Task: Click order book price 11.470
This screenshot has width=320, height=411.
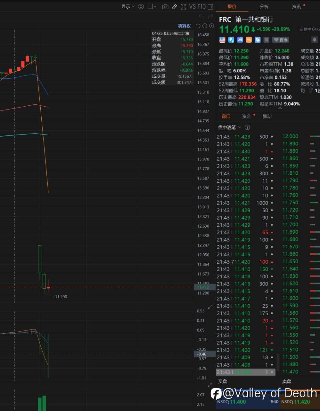Action: point(290,372)
